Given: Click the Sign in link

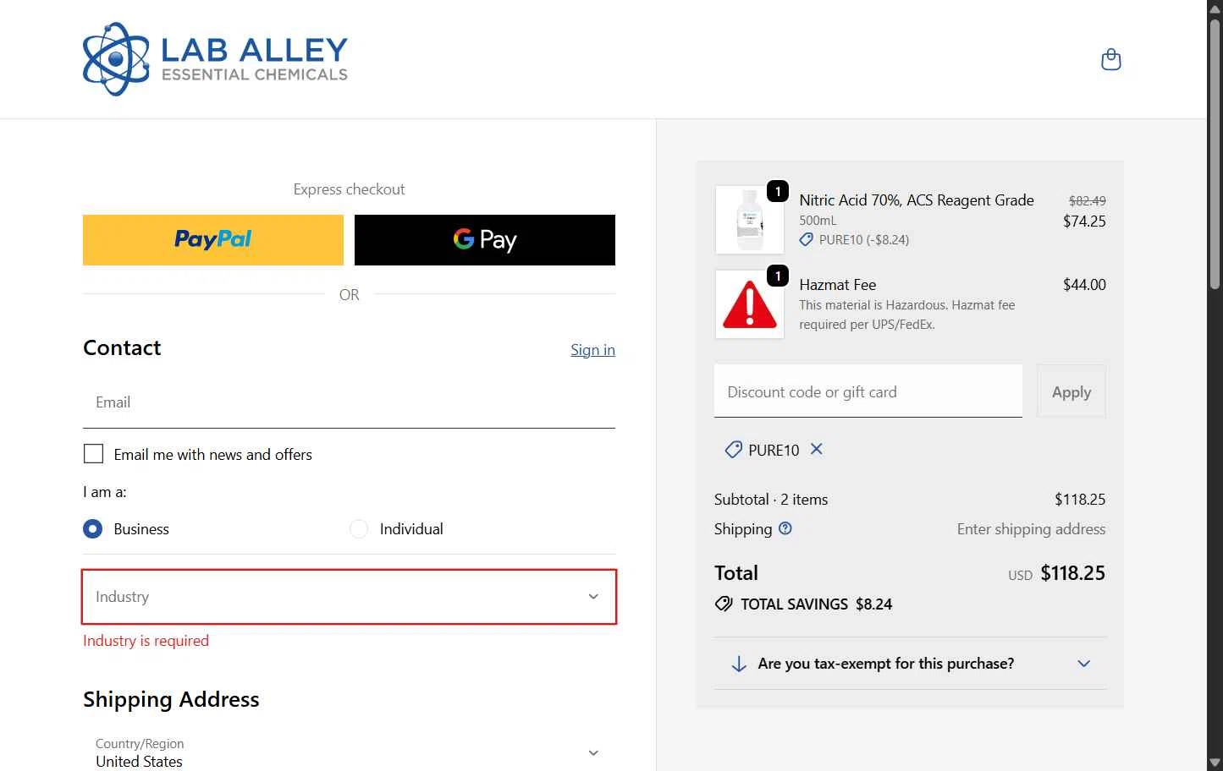Looking at the screenshot, I should click(592, 350).
